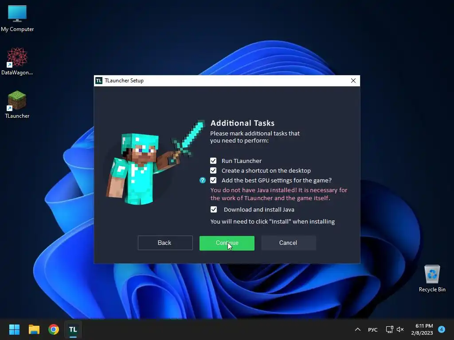Click the "You will need to click Install" note

click(x=273, y=222)
